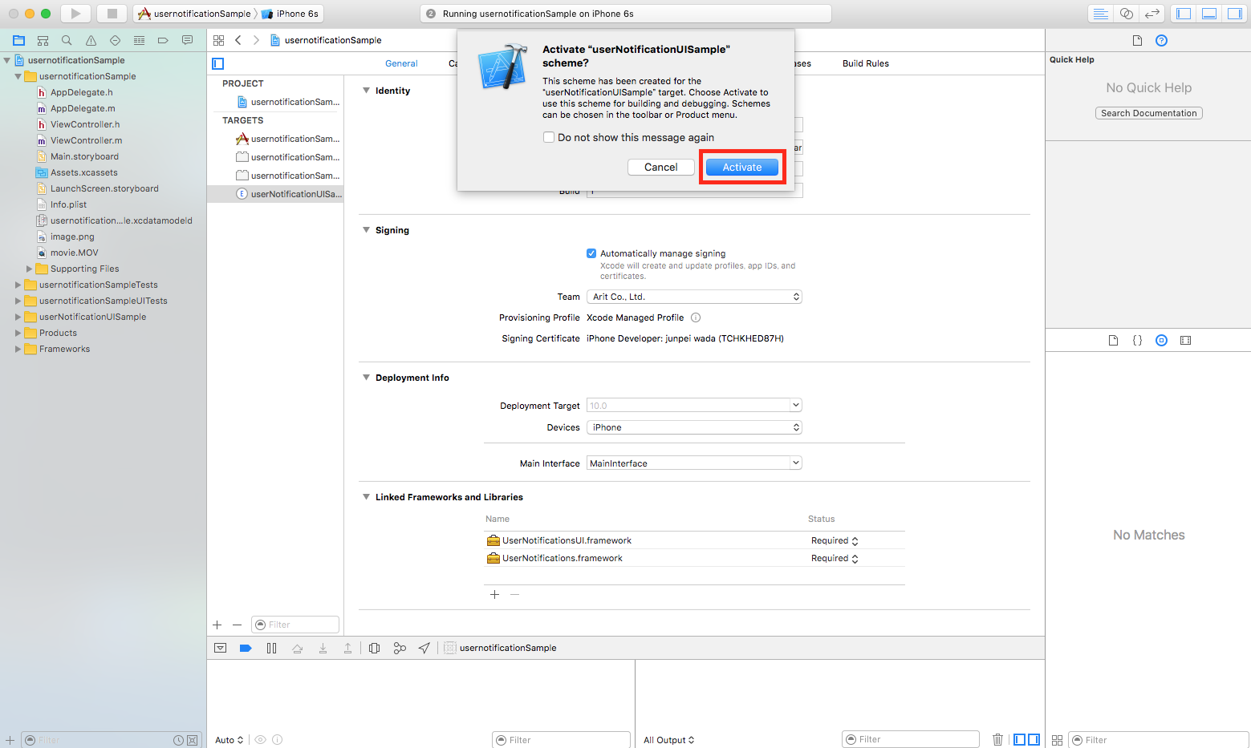This screenshot has width=1251, height=748.
Task: Select the Standard editor icon
Action: (x=1101, y=14)
